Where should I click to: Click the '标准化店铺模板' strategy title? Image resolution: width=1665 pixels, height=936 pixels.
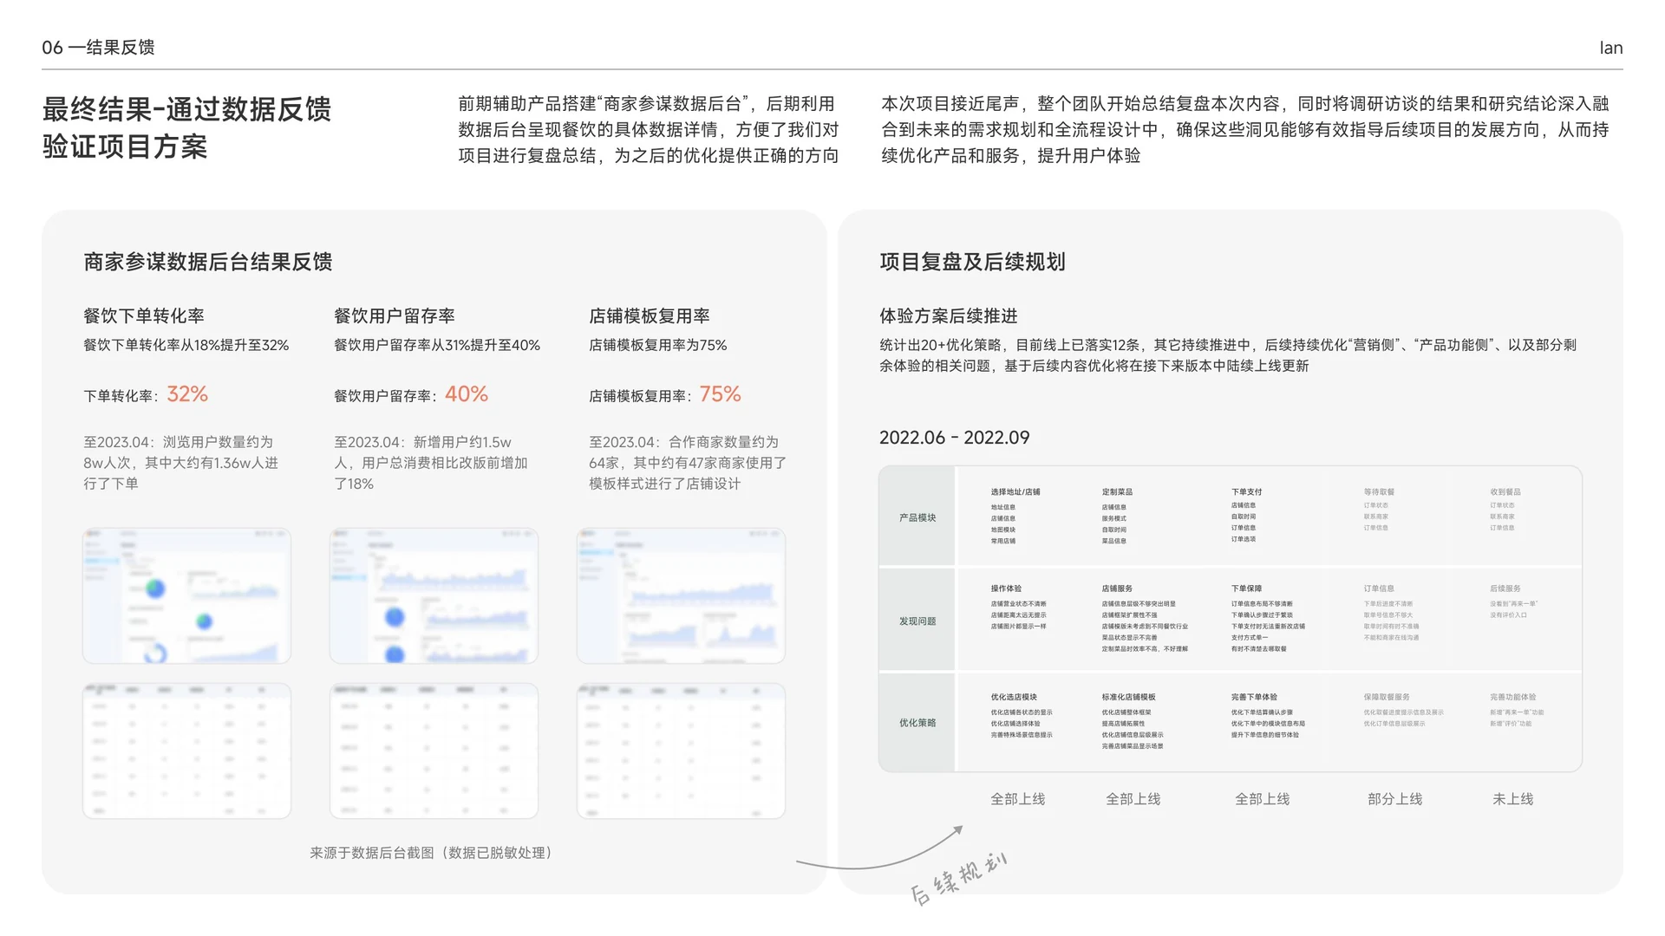1129,697
